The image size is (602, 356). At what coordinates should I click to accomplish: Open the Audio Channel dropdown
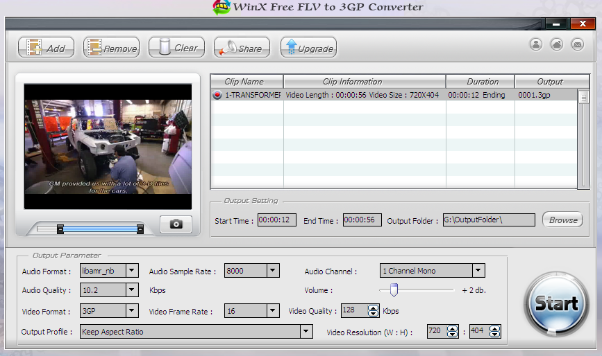coord(478,270)
